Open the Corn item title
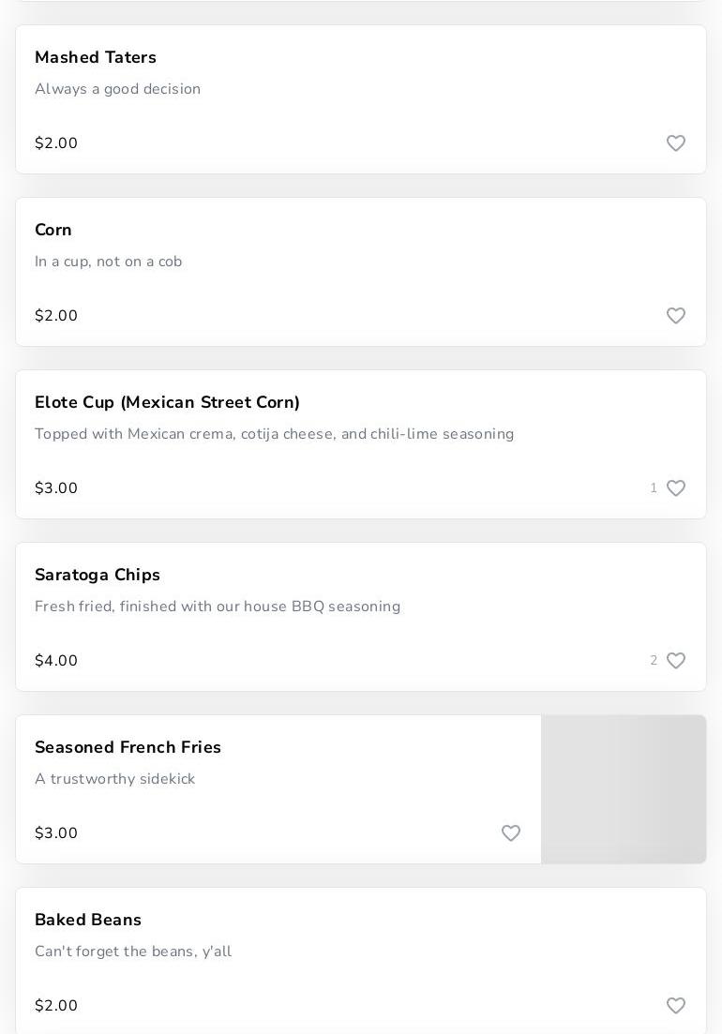This screenshot has height=1034, width=722. point(53,231)
